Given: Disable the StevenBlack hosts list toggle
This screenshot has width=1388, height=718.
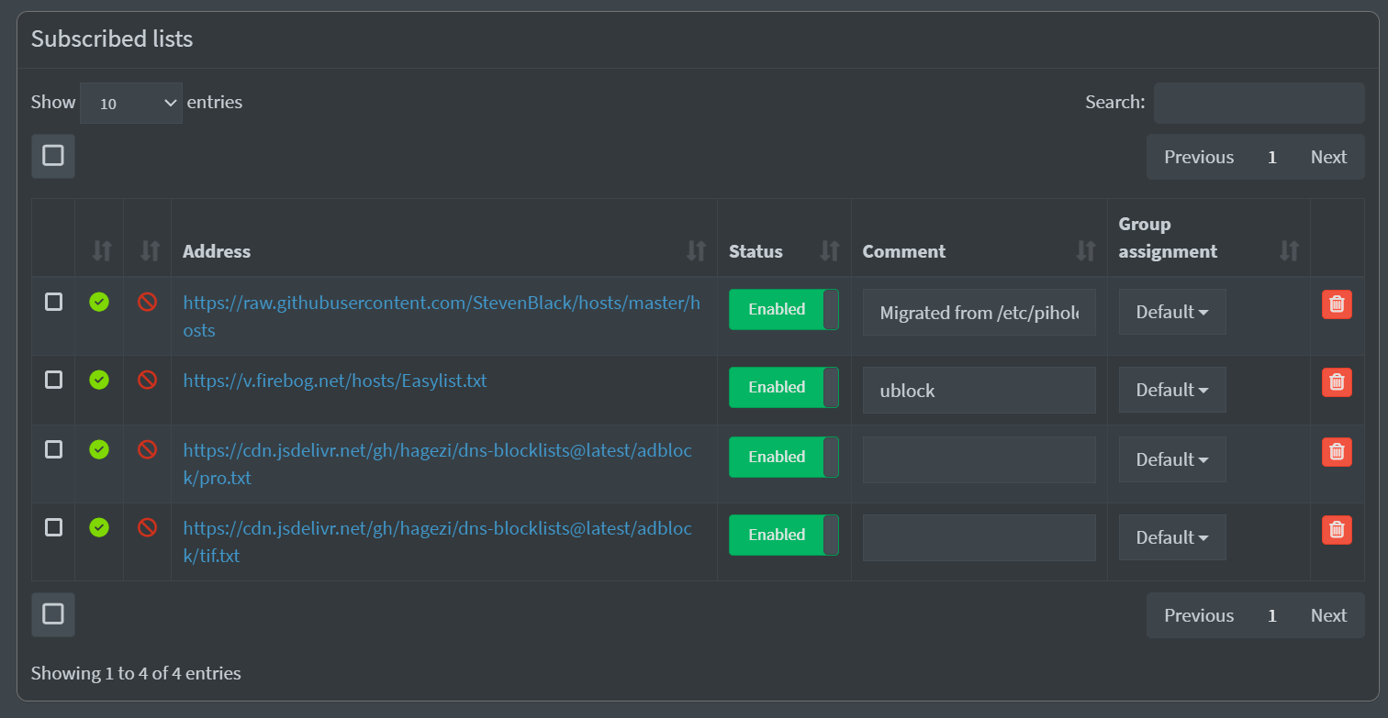Looking at the screenshot, I should click(783, 310).
